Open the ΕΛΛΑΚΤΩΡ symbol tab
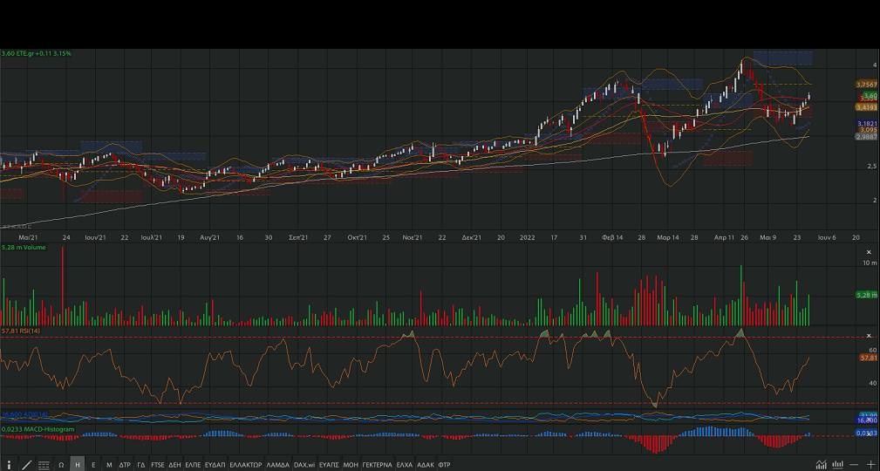This screenshot has width=880, height=471. 246,464
